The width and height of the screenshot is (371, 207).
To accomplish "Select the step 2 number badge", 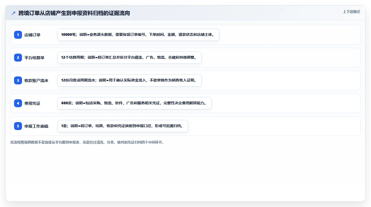I will point(18,58).
